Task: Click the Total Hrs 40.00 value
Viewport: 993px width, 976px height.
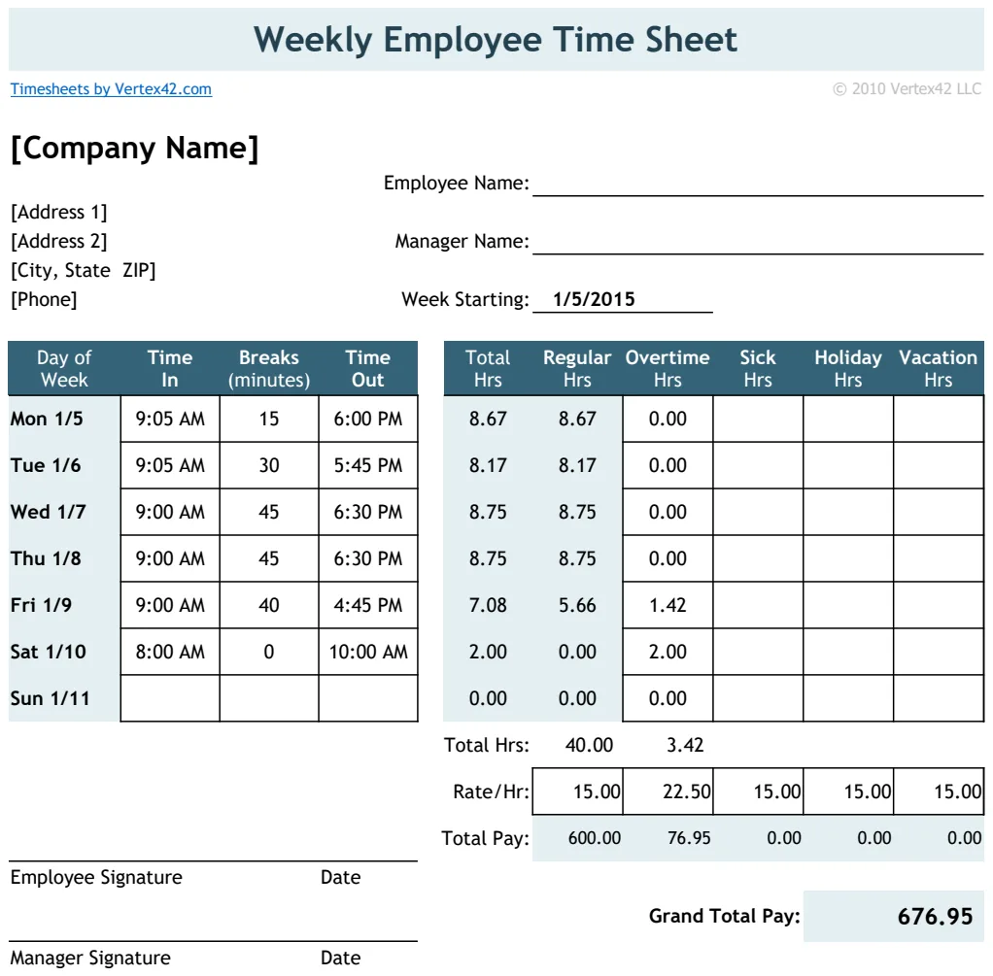Action: (589, 745)
